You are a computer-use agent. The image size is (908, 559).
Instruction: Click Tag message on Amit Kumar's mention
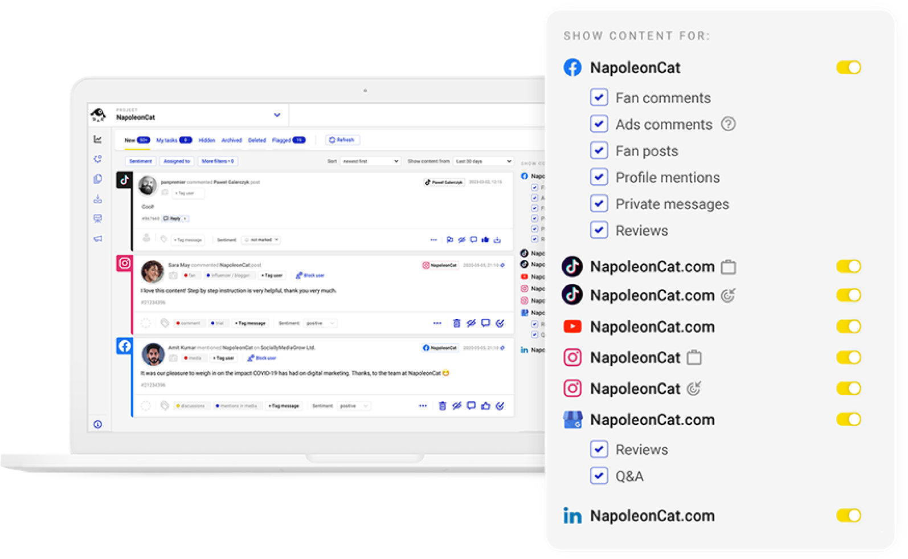284,406
